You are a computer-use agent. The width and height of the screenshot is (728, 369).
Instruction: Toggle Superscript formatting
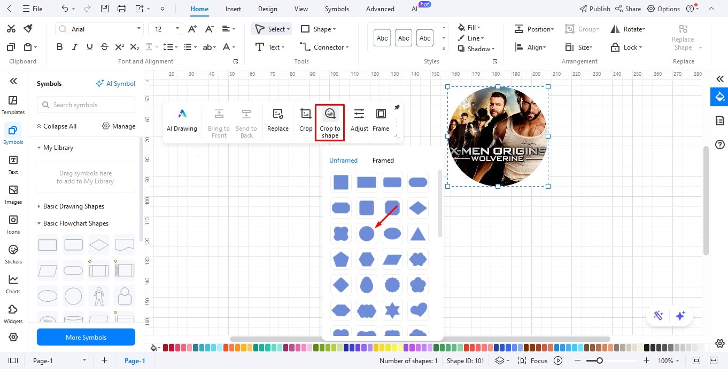(x=120, y=47)
